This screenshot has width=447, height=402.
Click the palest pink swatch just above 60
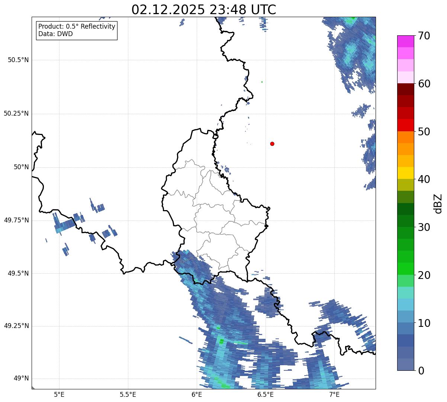pyautogui.click(x=405, y=77)
